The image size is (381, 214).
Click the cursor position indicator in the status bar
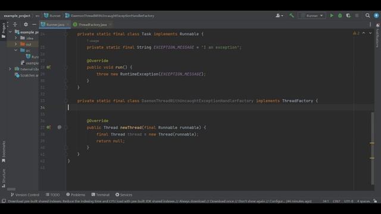click(x=326, y=201)
